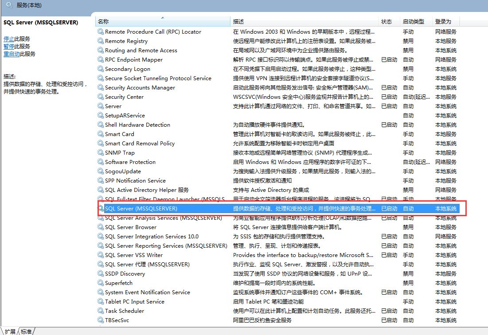Image resolution: width=488 pixels, height=335 pixels.
Task: Click the 支持与 Active Directory 的集成 description
Action: click(x=271, y=190)
